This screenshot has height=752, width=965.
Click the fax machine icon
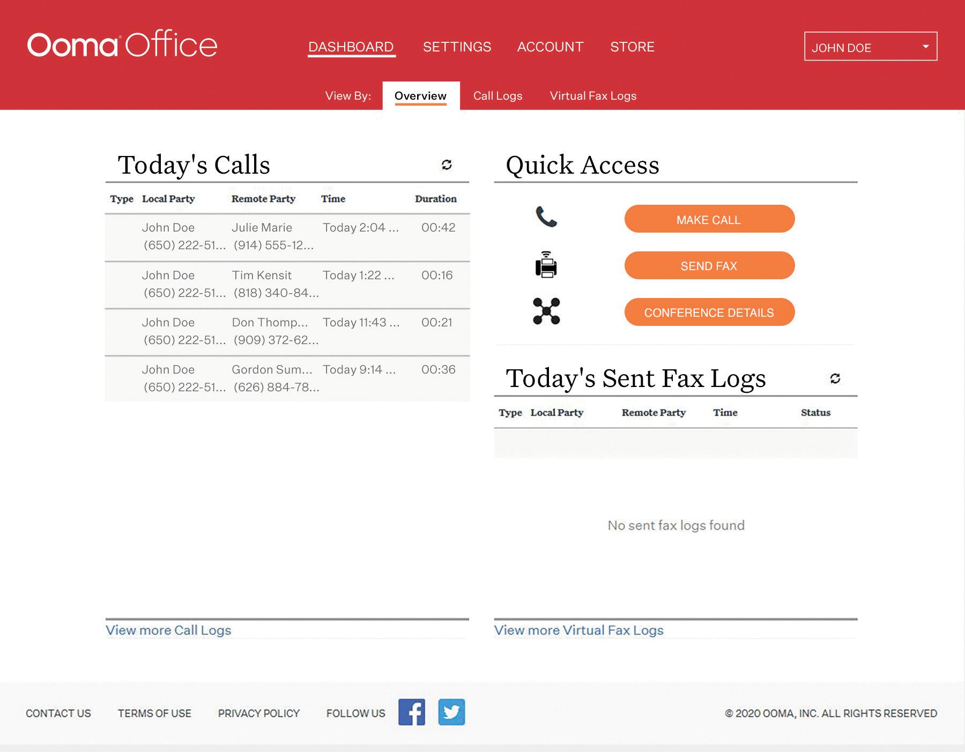[x=546, y=264]
